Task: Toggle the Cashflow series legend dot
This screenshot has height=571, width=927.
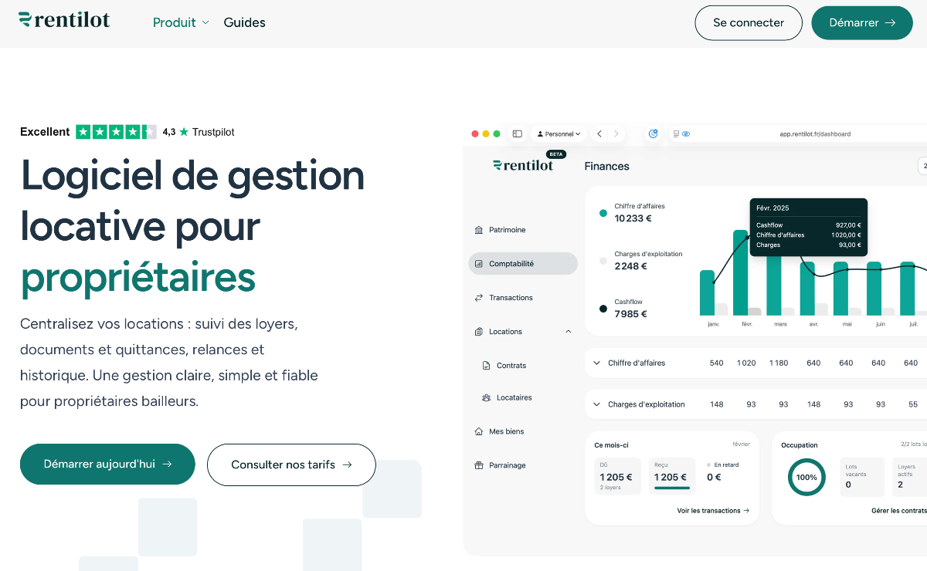Action: tap(603, 309)
